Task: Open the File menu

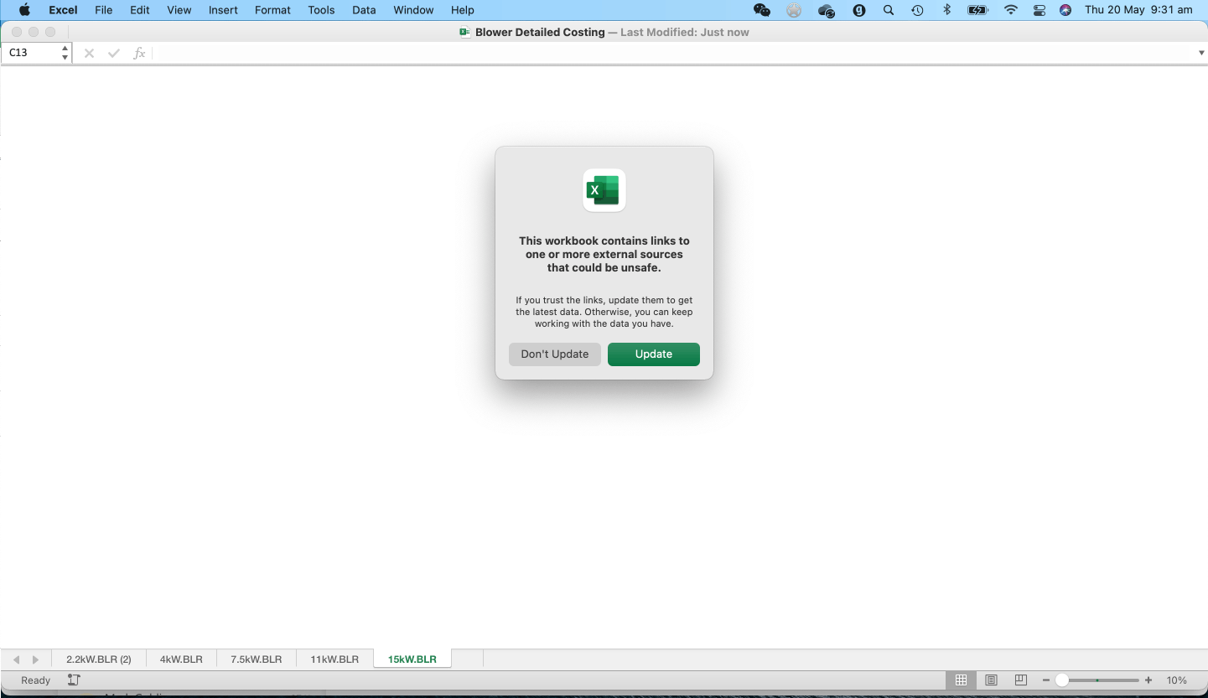Action: click(104, 10)
